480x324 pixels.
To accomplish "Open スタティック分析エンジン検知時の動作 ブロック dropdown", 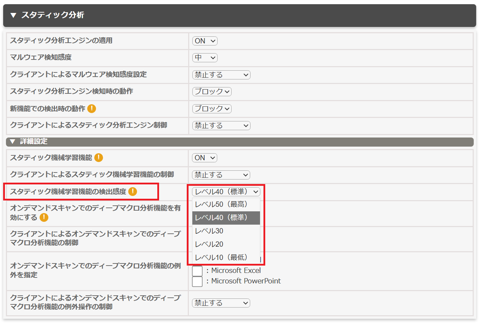I will pyautogui.click(x=212, y=92).
